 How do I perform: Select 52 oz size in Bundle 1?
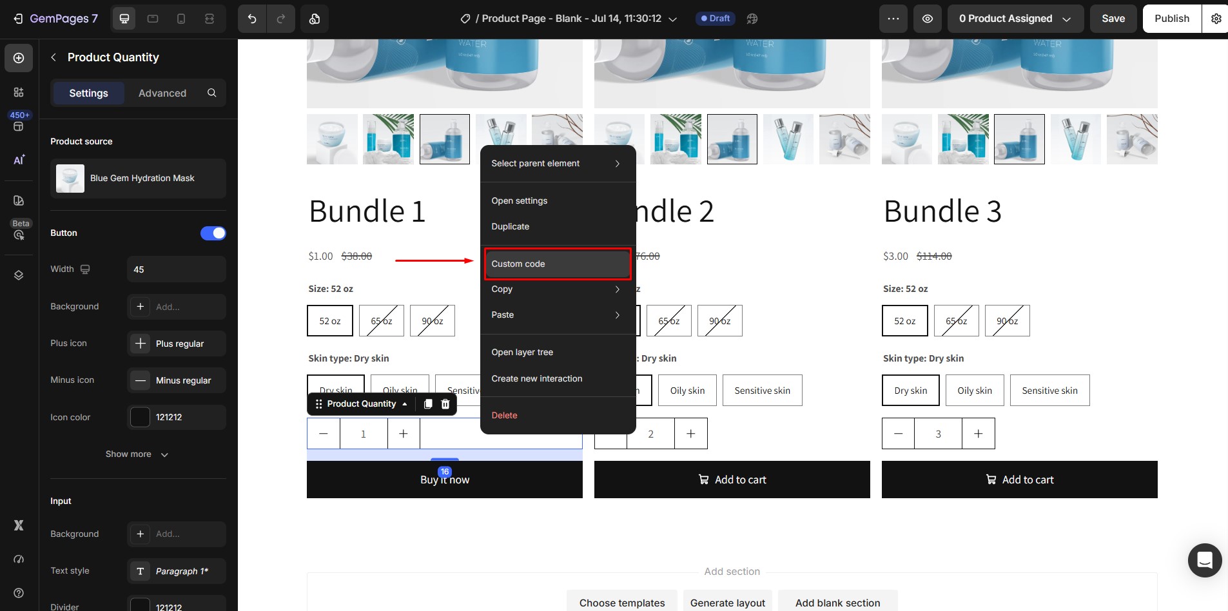330,321
